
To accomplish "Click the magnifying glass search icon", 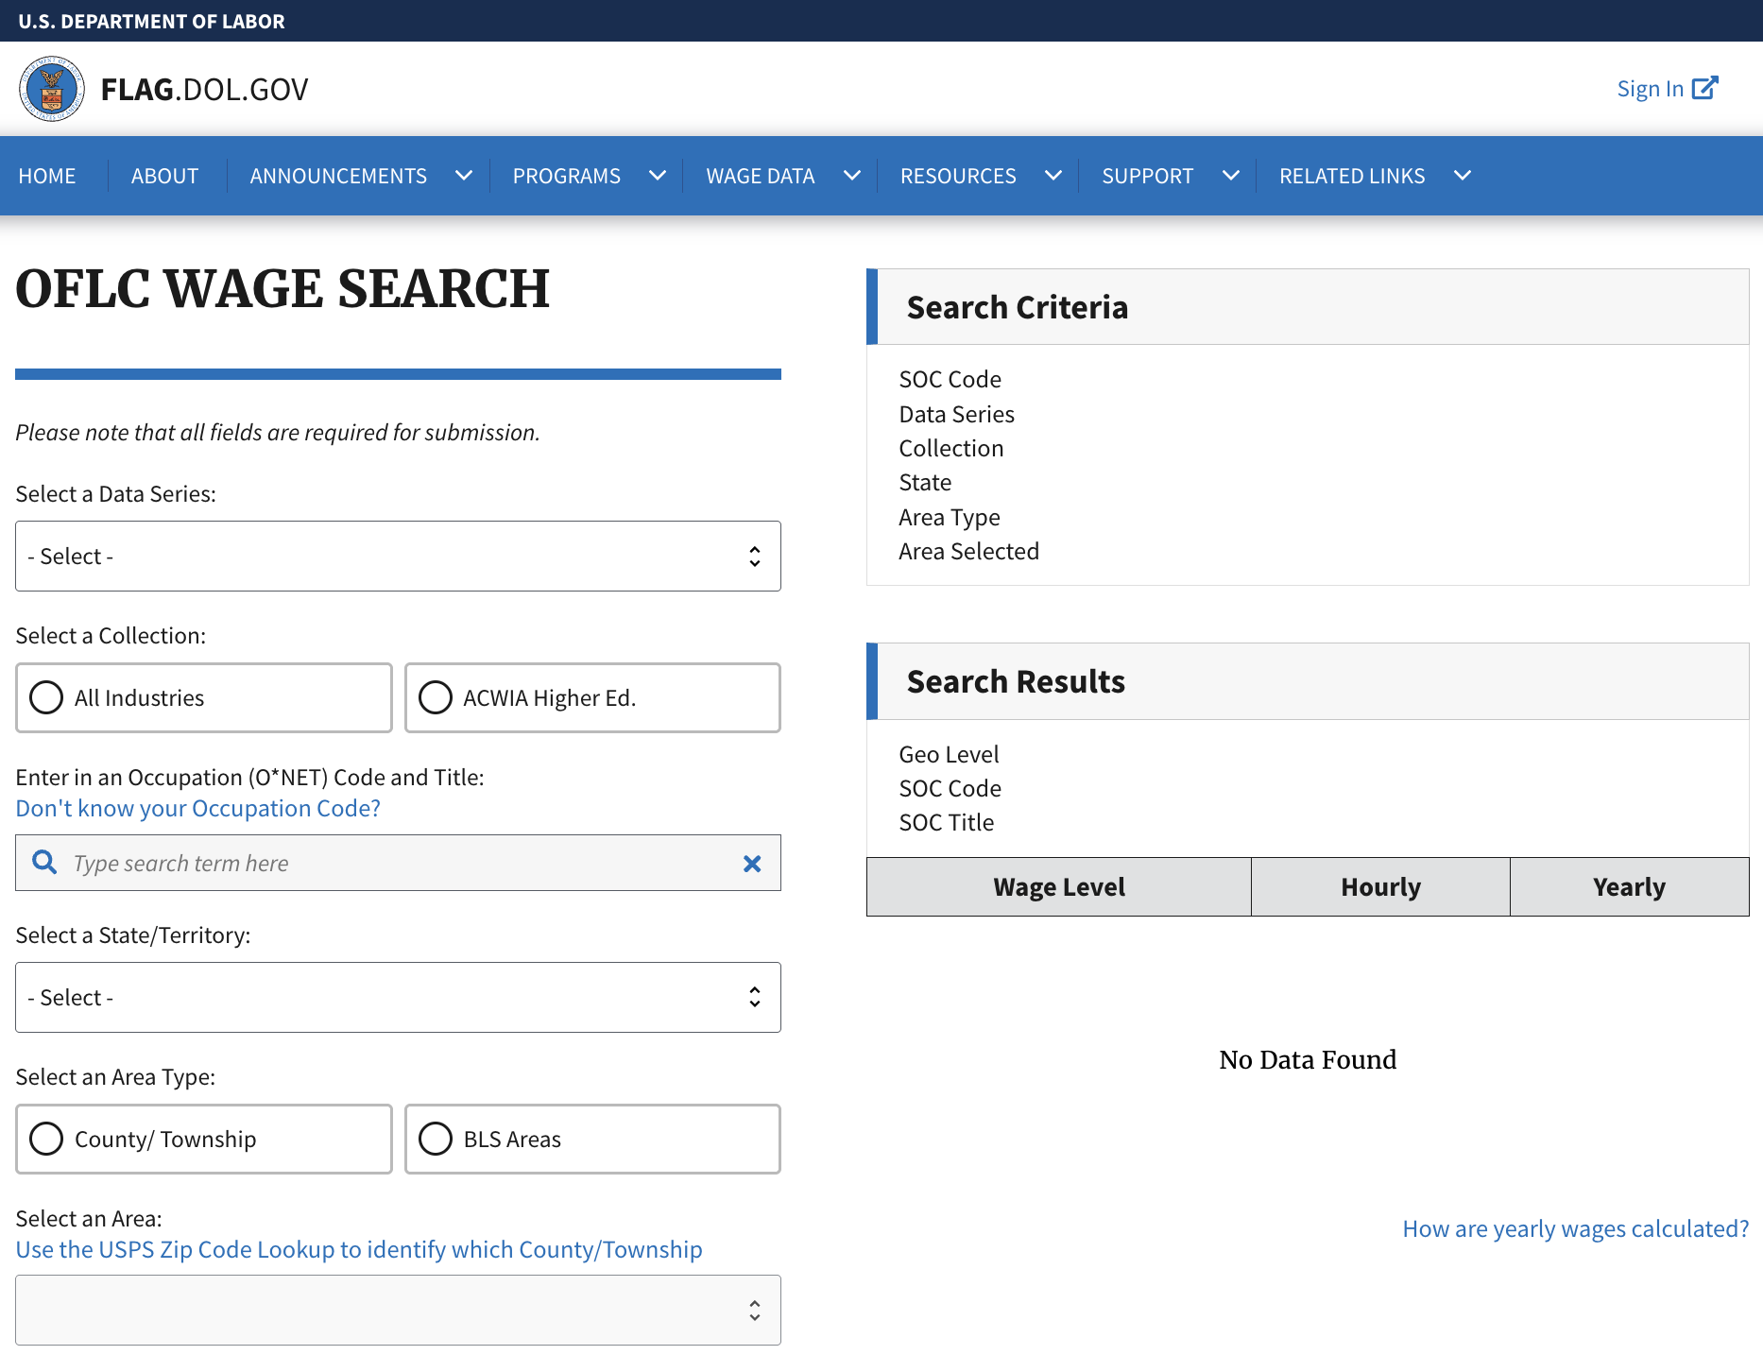I will click(x=44, y=862).
